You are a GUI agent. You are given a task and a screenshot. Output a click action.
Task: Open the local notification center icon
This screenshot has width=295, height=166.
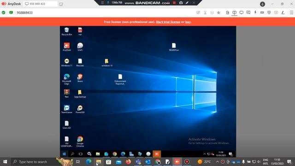pos(289,162)
